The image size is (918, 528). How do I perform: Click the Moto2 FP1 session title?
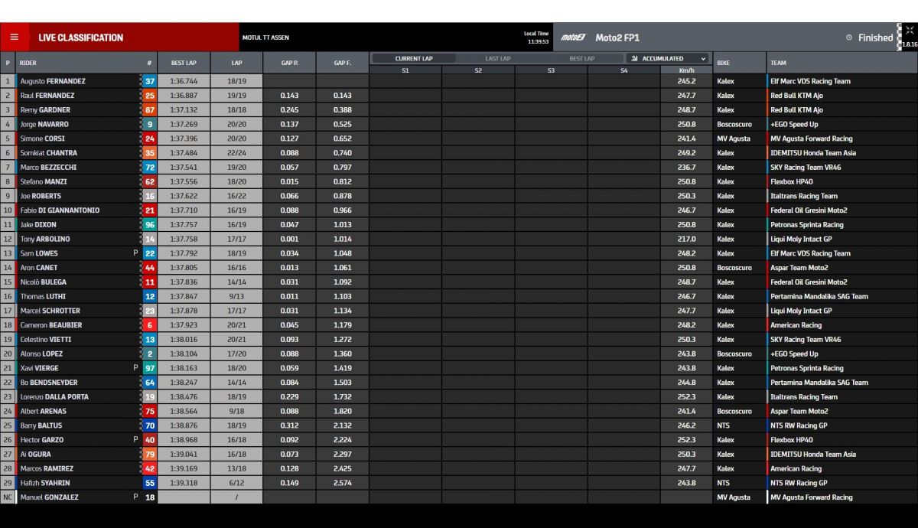(617, 37)
